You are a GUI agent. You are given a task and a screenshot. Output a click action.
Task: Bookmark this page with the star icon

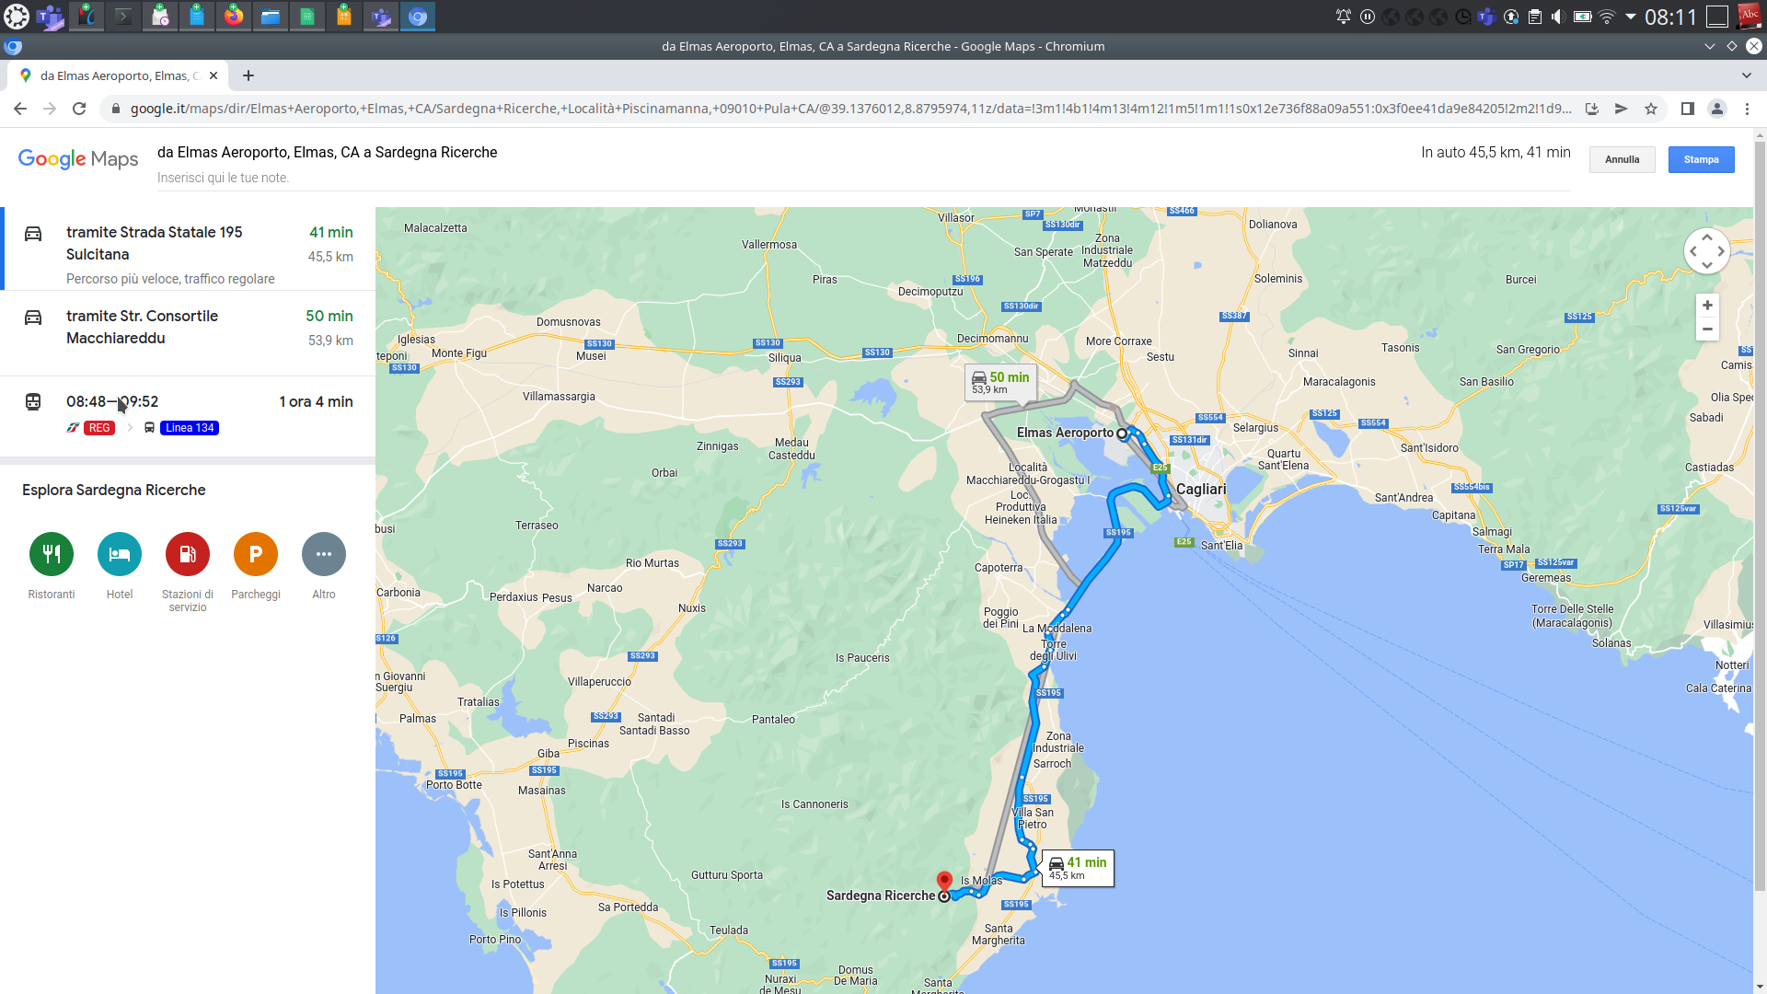[1651, 109]
